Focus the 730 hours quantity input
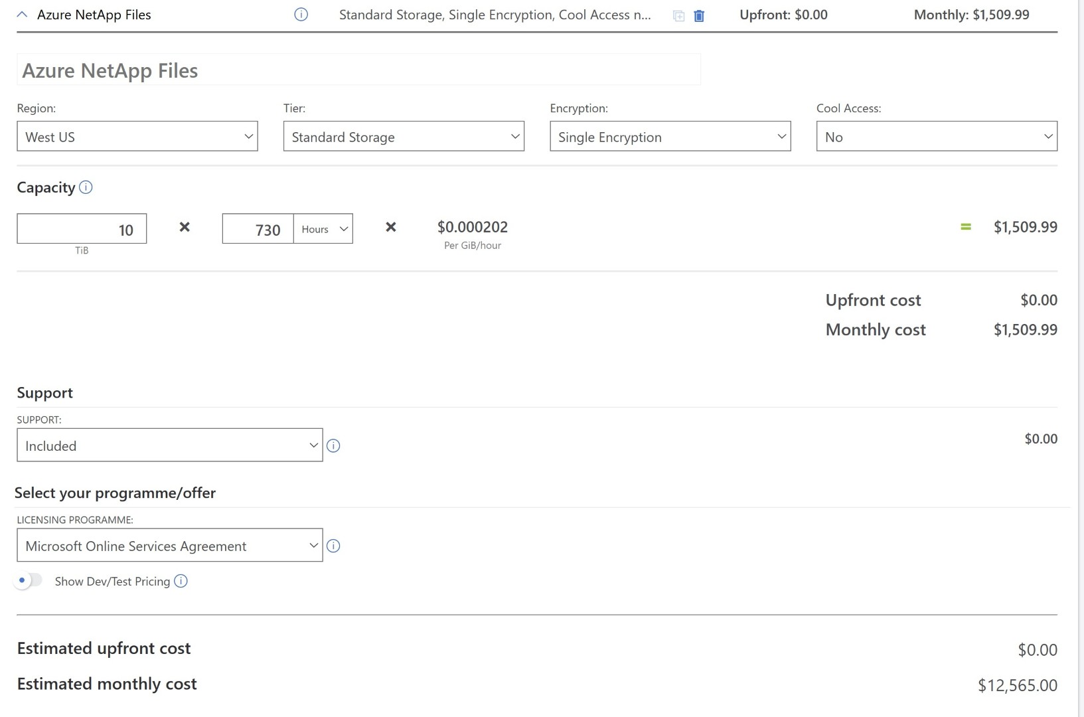 258,228
